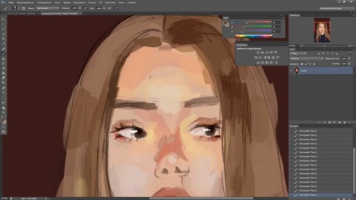The width and height of the screenshot is (356, 200).
Task: Open the layer Fill slider arrow
Action: (x=349, y=64)
